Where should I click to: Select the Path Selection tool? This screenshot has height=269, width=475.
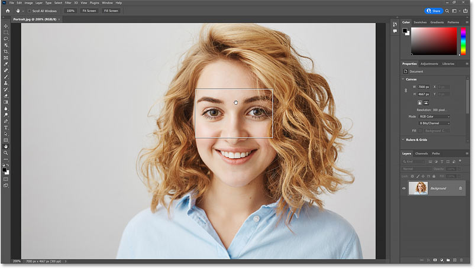point(6,134)
